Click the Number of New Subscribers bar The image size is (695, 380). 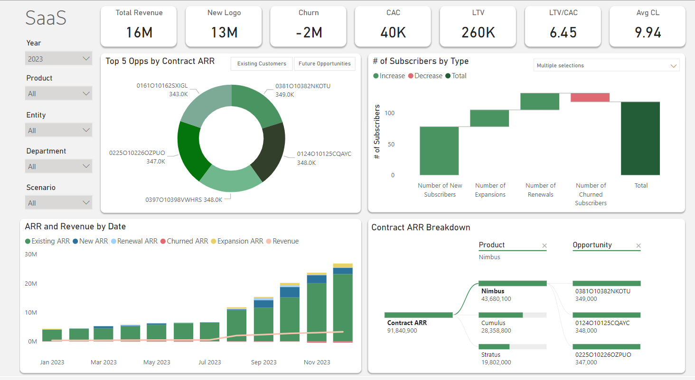440,150
